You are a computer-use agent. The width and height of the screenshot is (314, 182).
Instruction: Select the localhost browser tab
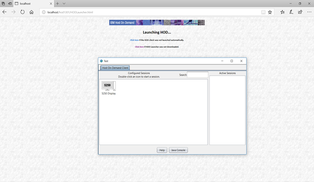tap(33, 3)
